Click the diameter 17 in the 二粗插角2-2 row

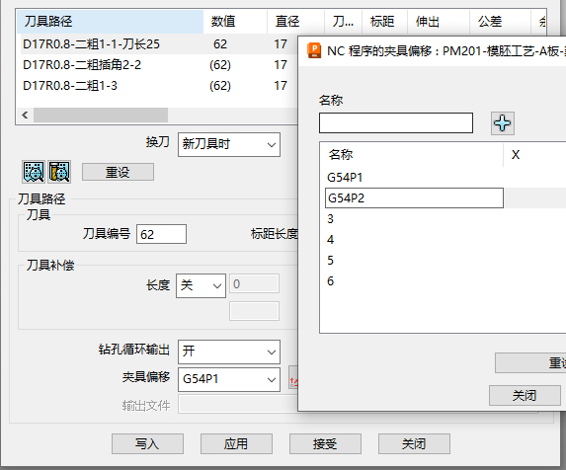tap(281, 65)
